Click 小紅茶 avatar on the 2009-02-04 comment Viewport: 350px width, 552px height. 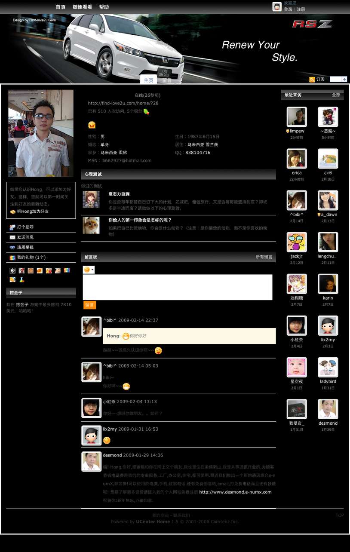(92, 408)
